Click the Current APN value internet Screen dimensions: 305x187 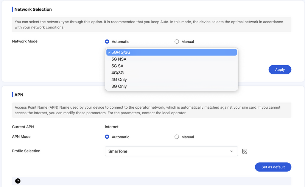pyautogui.click(x=112, y=127)
